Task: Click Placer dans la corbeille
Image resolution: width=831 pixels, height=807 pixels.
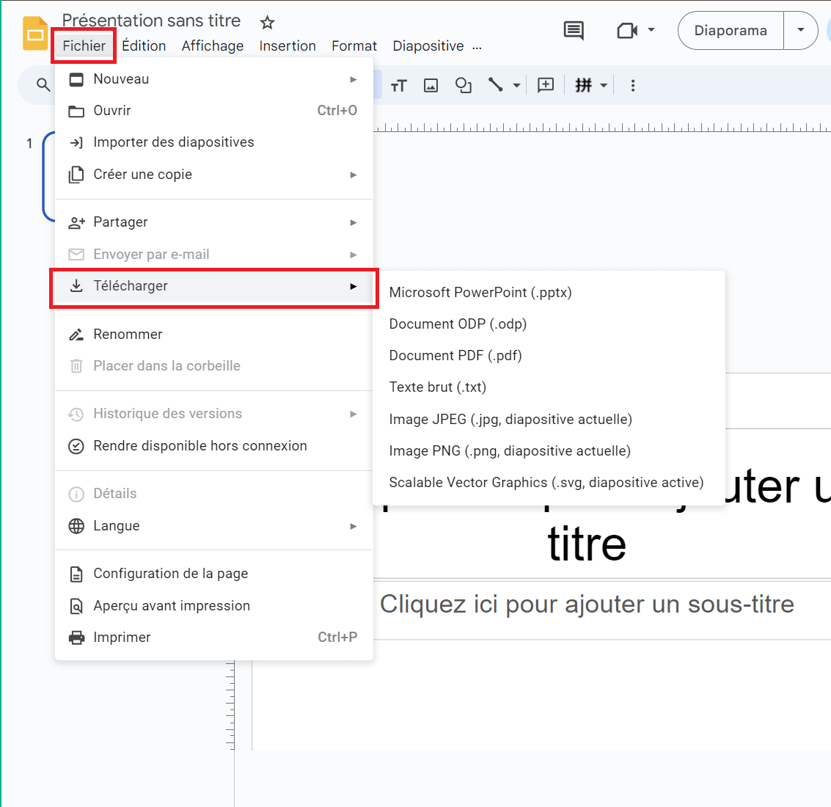Action: click(x=214, y=366)
